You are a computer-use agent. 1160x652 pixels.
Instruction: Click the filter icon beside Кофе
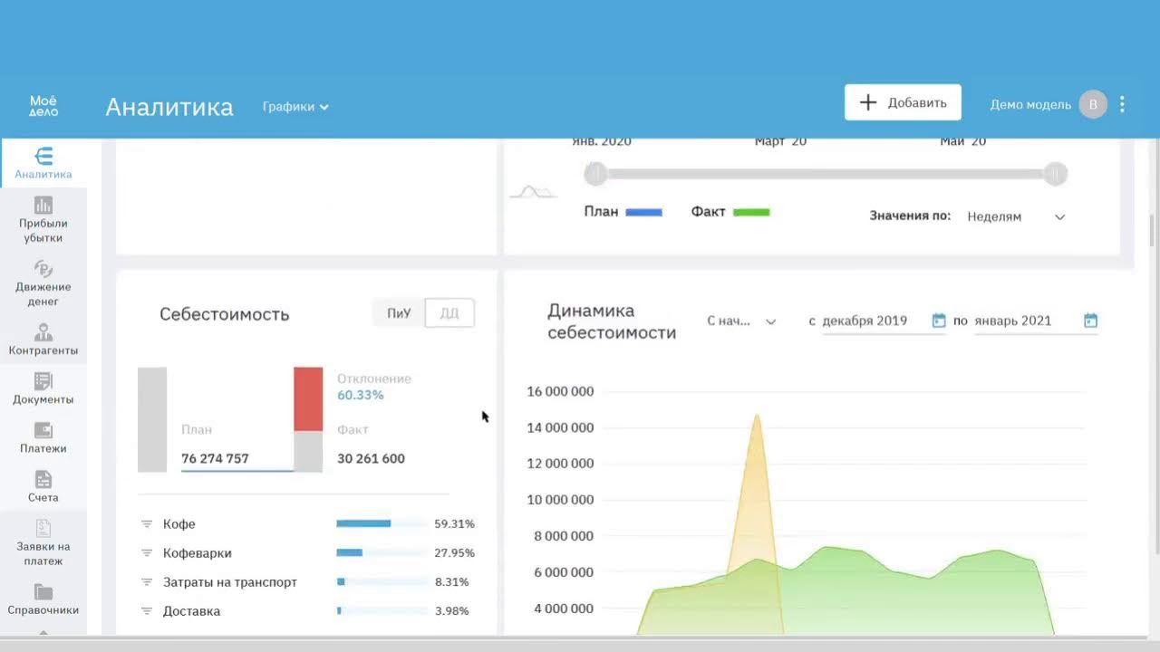click(x=146, y=524)
